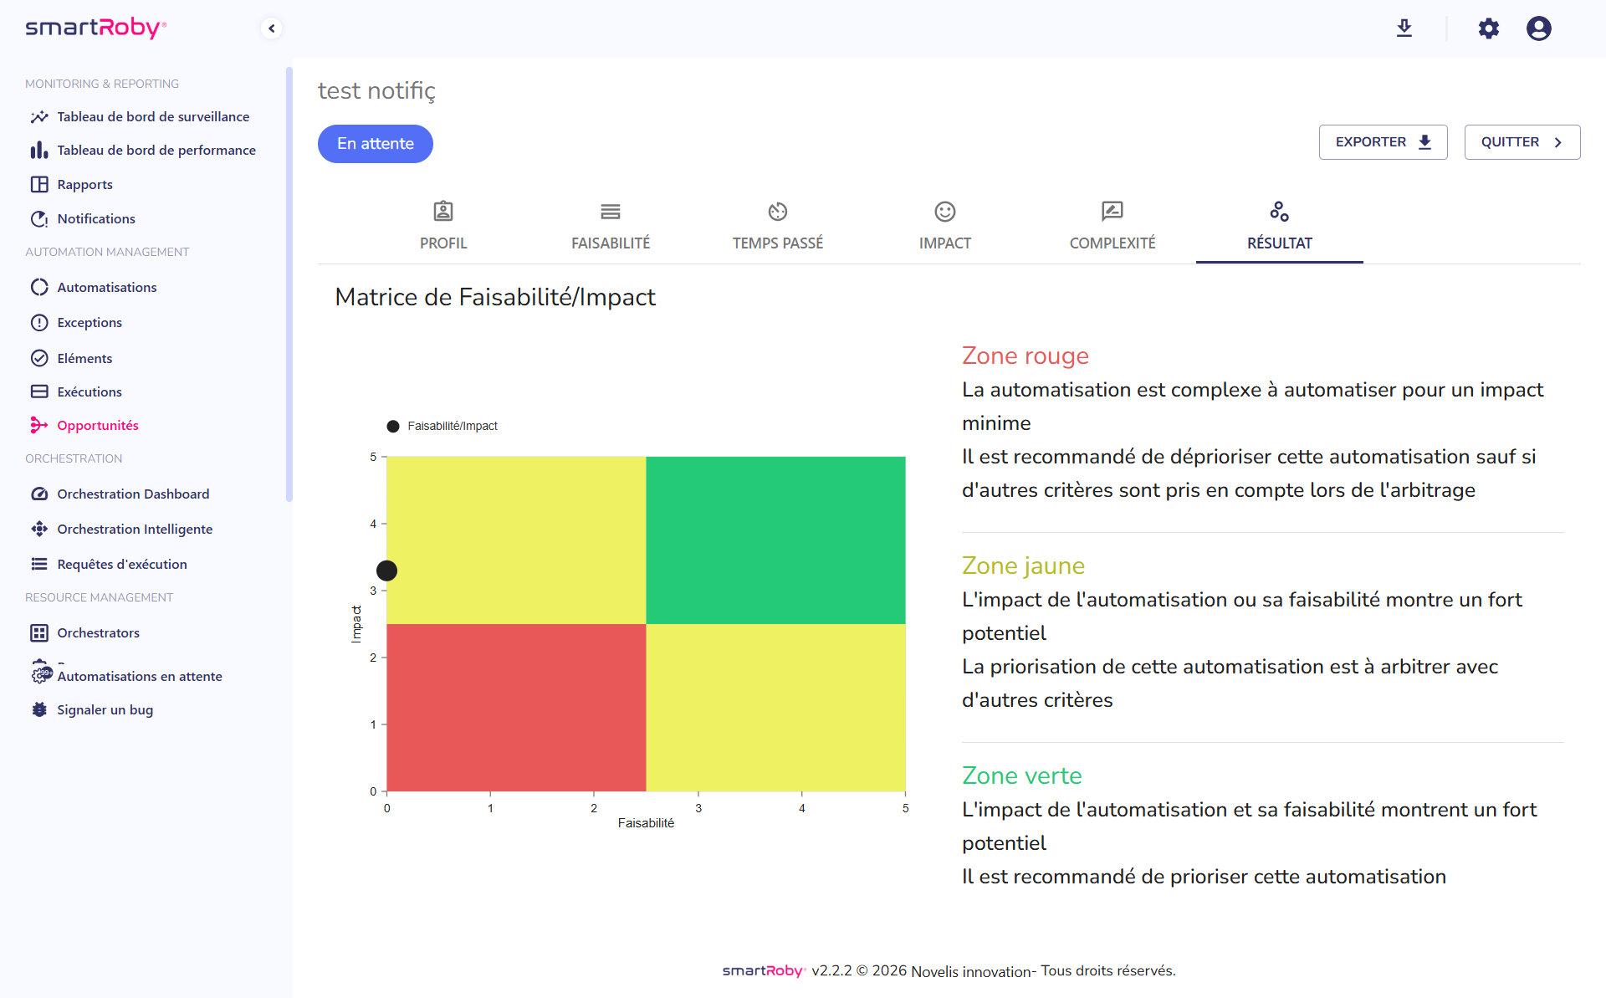
Task: Select the black data point on the matrix
Action: click(x=386, y=570)
